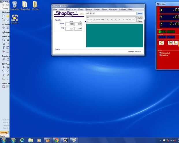Image resolution: width=179 pixels, height=143 pixels.
Task: Select VCarve's Draw Circle tool
Action: [x=4, y=40]
